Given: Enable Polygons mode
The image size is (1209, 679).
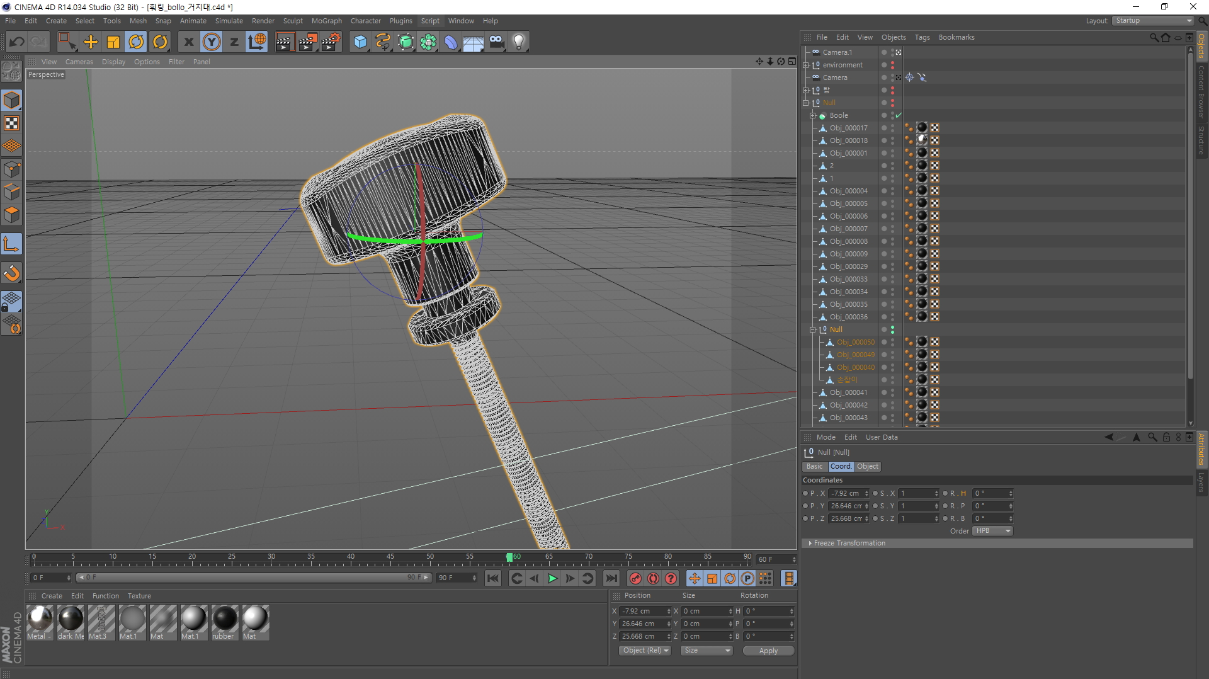Looking at the screenshot, I should [11, 215].
